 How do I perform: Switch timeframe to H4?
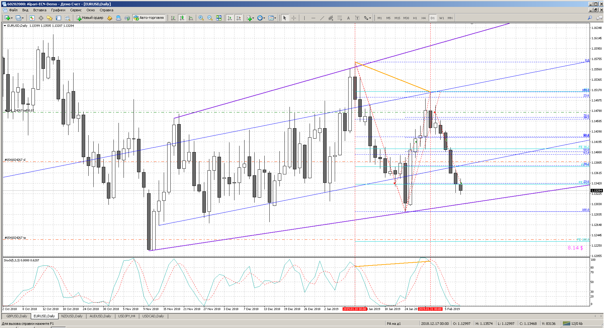(424, 18)
